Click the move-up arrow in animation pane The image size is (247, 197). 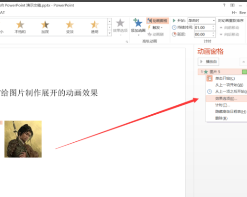pos(244,62)
